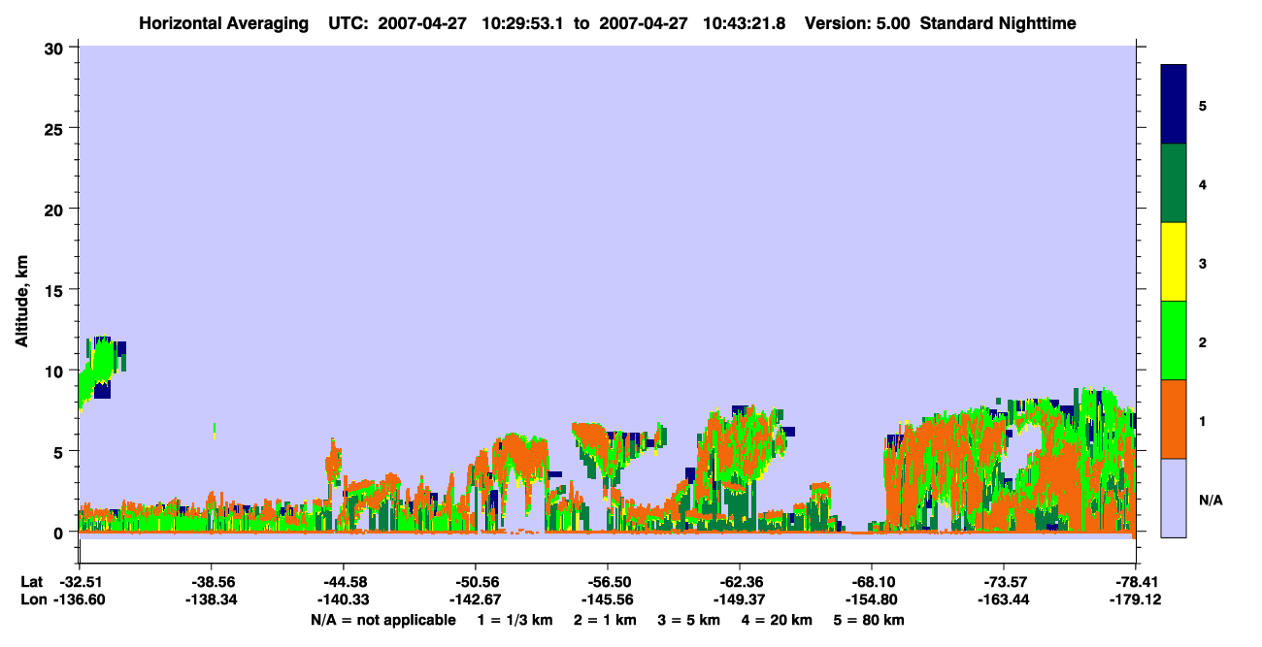The width and height of the screenshot is (1262, 647).
Task: Click the dark green level 4 colorbar segment
Action: [x=1174, y=183]
